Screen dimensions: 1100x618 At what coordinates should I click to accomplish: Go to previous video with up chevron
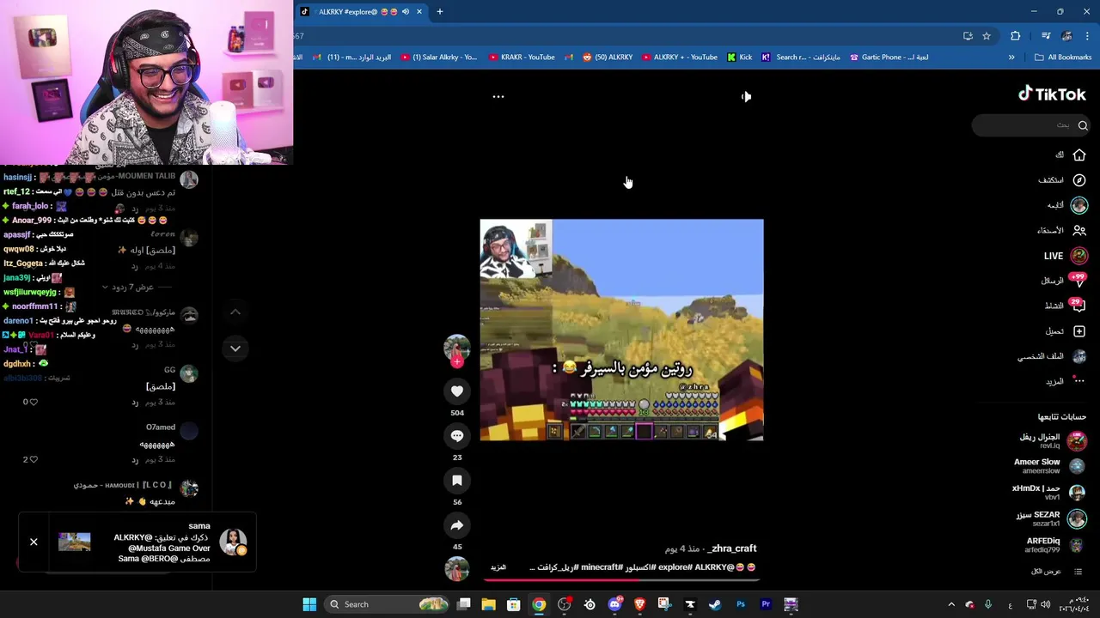(x=235, y=312)
